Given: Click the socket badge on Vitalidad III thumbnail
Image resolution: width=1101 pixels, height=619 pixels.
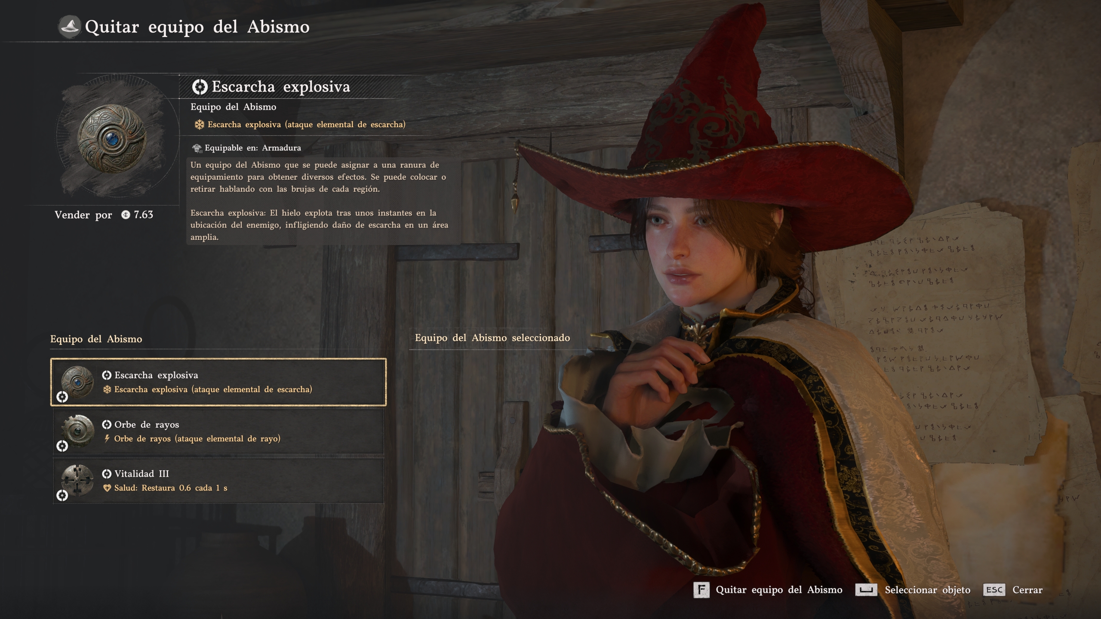Looking at the screenshot, I should pyautogui.click(x=62, y=496).
